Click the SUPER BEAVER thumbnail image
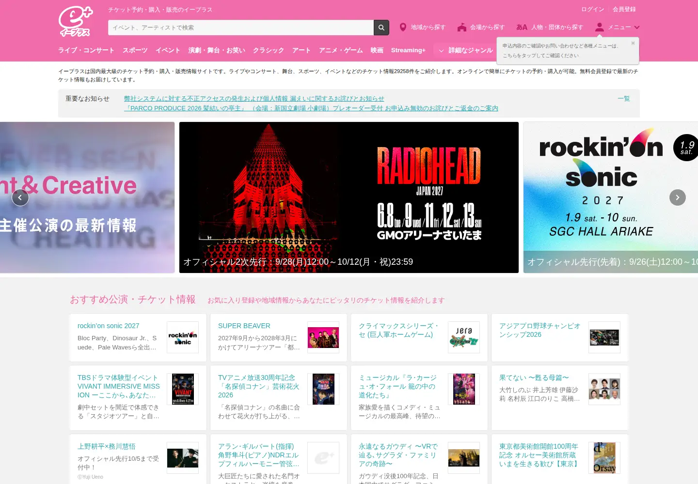698x484 pixels. coord(323,337)
